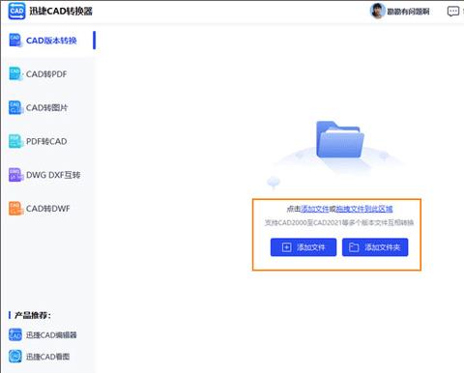Viewport: 464px width, 373px height.
Task: Click the 迅捷CAD转换器 app logo
Action: tap(16, 12)
